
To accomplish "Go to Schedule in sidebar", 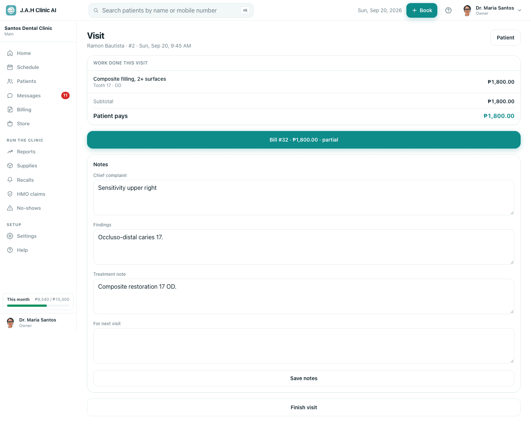I will click(38, 67).
